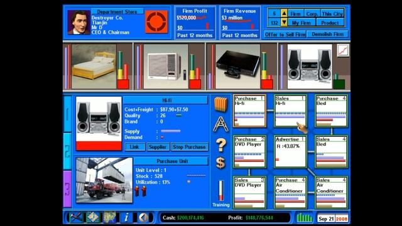Viewport: 402px width, 226px height.
Task: Open the trend chart icon on Hi-fi
Action: (x=343, y=50)
